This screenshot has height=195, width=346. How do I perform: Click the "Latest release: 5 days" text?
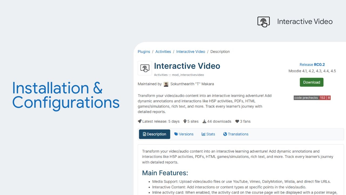point(161,121)
